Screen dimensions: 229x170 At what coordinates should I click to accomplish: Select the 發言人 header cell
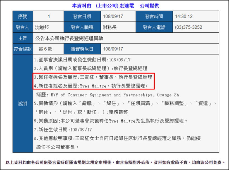point(23,27)
